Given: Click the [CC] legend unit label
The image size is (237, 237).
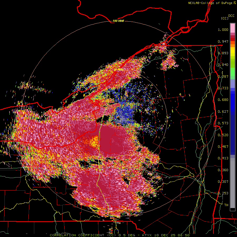Looking at the screenshot, I should point(225,18).
